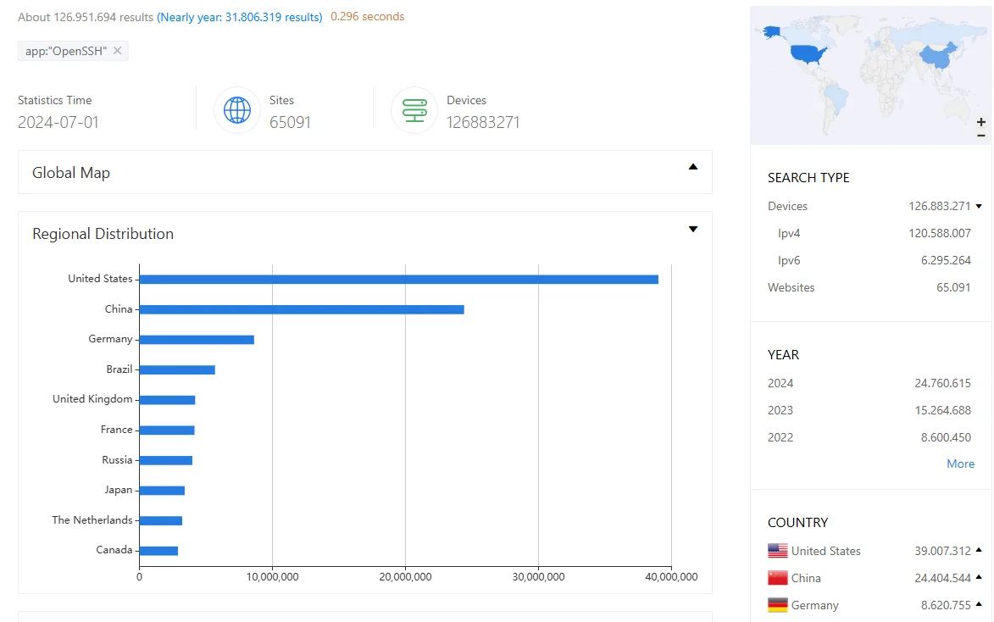Screen dimensions: 994x622
Task: Click the China flag icon
Action: coord(778,578)
